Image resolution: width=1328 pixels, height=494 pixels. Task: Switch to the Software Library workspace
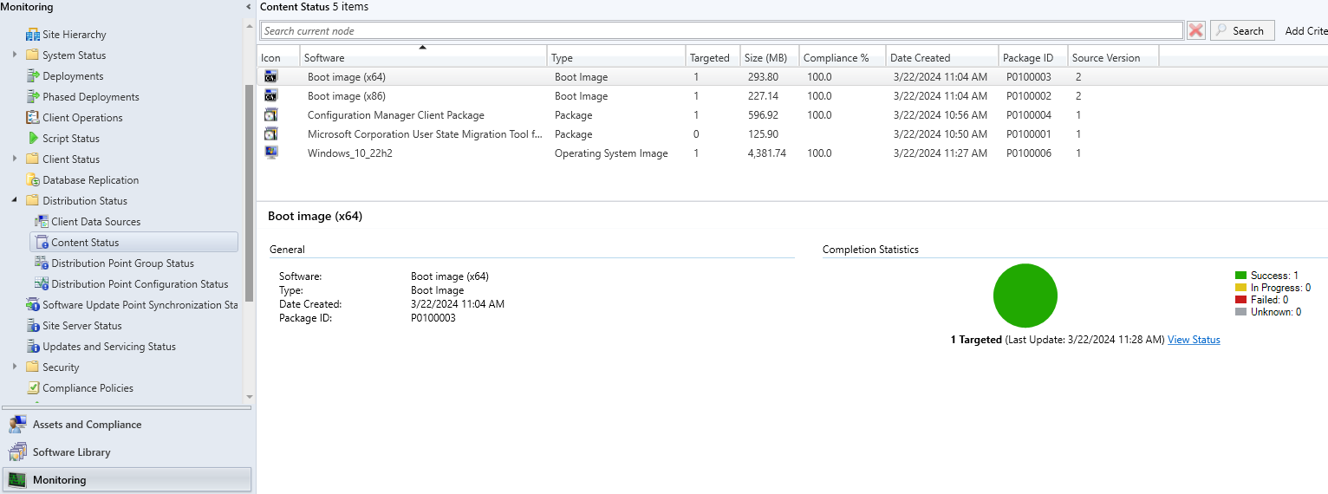coord(71,452)
